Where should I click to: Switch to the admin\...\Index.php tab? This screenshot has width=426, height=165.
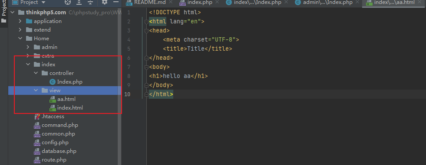tap(327, 3)
